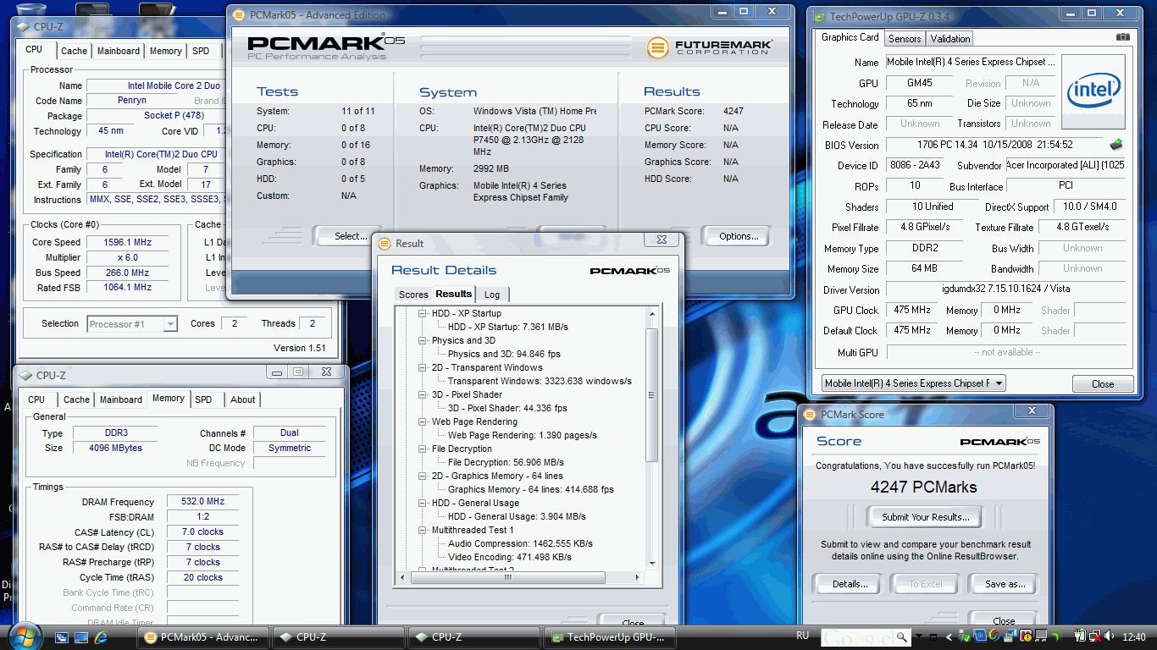This screenshot has height=650, width=1157.
Task: Click the Save as... button
Action: coord(1005,584)
